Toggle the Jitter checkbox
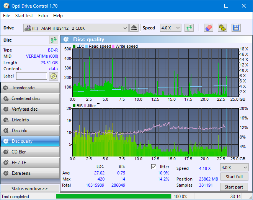The height and width of the screenshot is (200, 253). (x=153, y=167)
